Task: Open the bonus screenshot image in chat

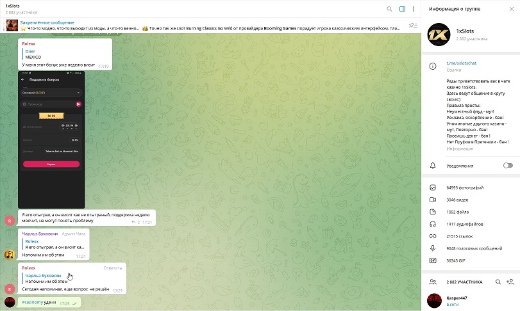Action: click(x=51, y=140)
